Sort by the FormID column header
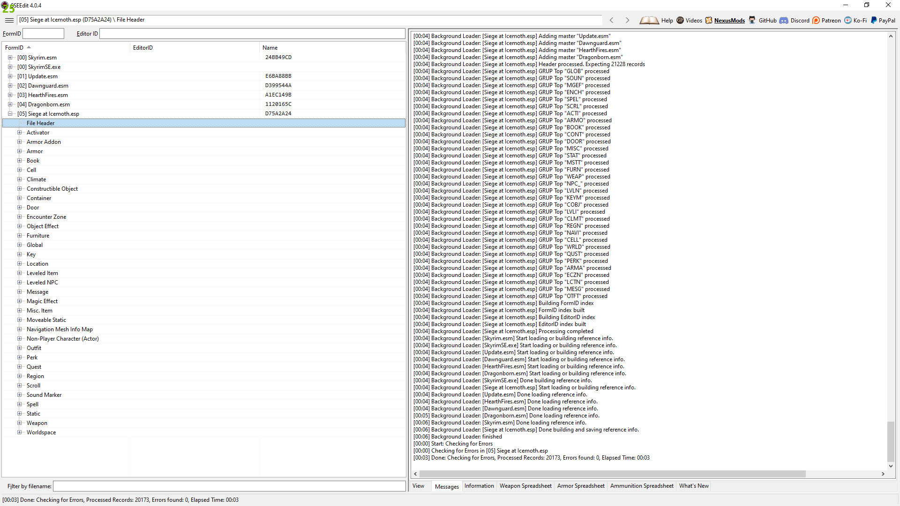Image resolution: width=900 pixels, height=506 pixels. (x=14, y=48)
